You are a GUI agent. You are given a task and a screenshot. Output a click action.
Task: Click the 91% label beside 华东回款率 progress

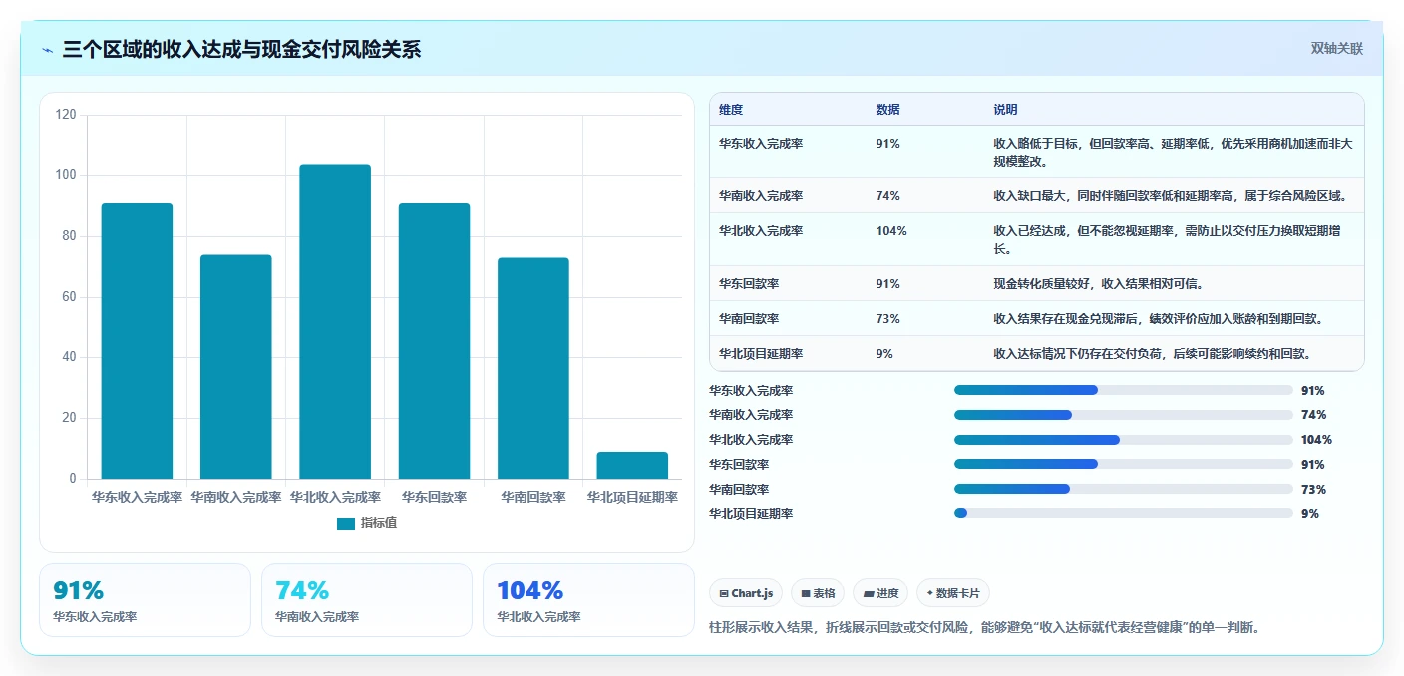click(1313, 465)
